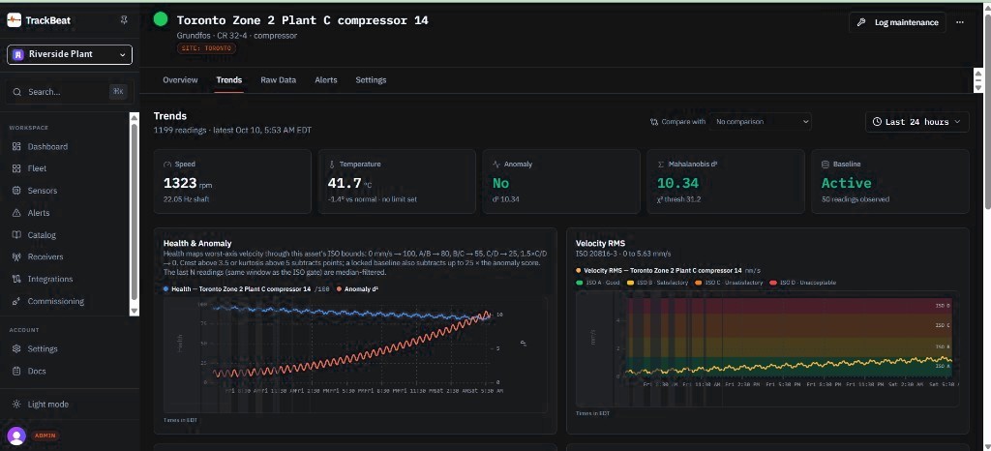Click the Light mode label
Image resolution: width=991 pixels, height=451 pixels.
tap(48, 405)
